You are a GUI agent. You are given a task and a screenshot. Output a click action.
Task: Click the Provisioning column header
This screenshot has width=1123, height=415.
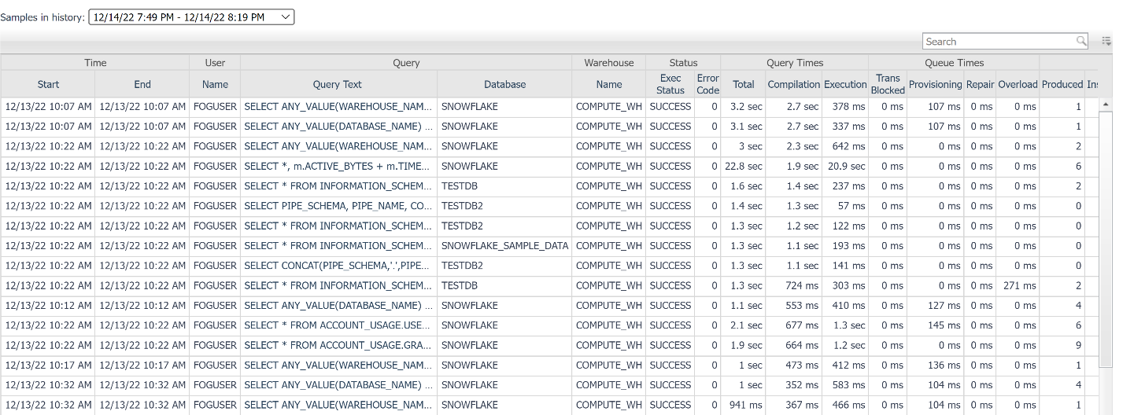(x=935, y=84)
